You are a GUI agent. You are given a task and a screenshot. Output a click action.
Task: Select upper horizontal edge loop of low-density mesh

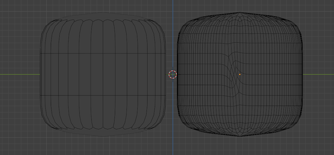tap(103, 53)
